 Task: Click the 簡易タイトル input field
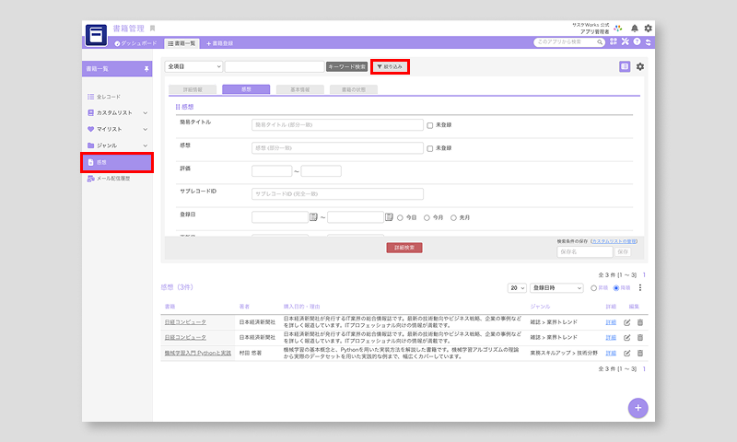click(337, 125)
